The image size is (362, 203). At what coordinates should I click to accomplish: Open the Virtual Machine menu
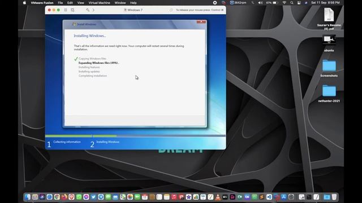100,3
